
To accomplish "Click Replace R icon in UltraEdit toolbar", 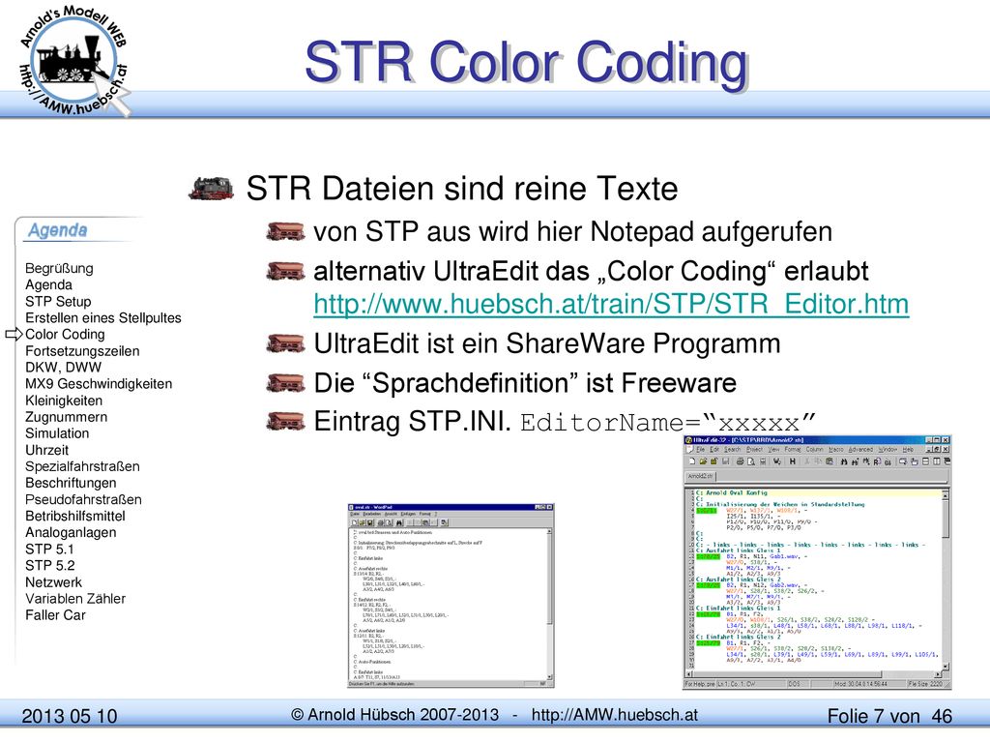I will pos(878,461).
